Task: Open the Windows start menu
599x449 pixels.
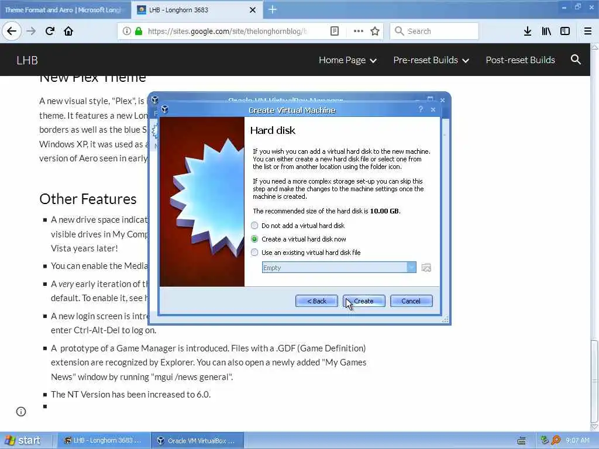Action: (22, 440)
